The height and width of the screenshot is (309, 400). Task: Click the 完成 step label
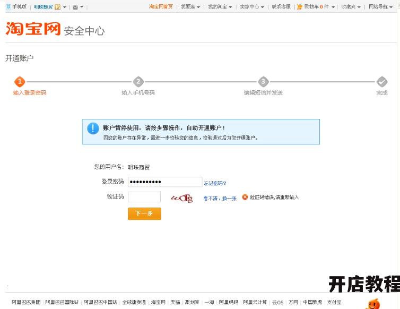[382, 93]
